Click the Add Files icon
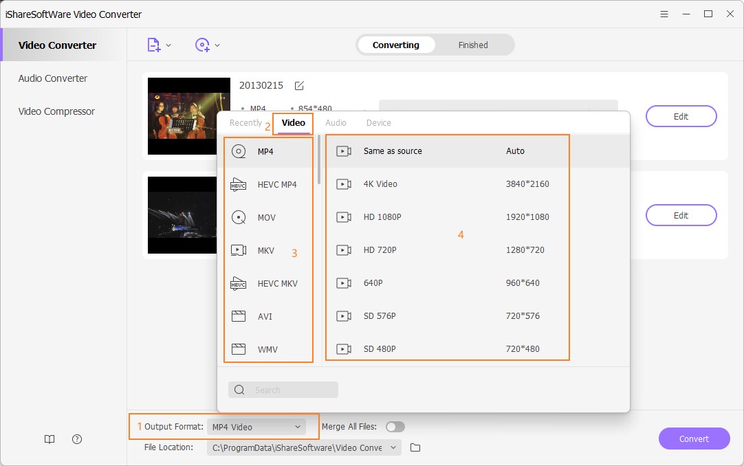The image size is (744, 466). pos(153,45)
